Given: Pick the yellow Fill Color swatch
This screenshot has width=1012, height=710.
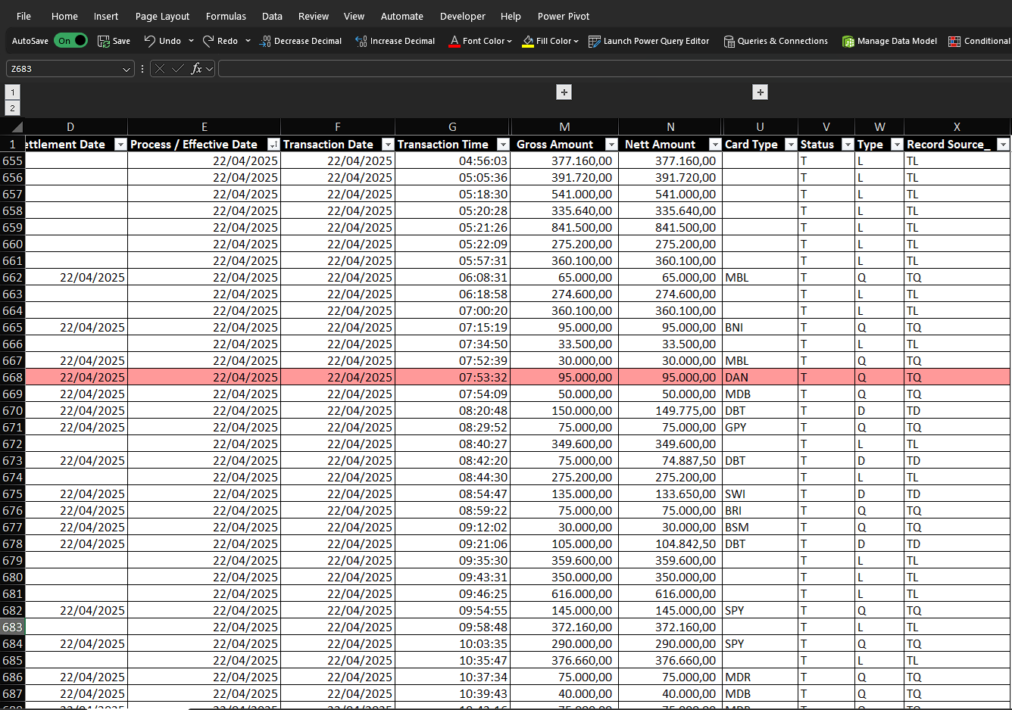Looking at the screenshot, I should point(529,45).
